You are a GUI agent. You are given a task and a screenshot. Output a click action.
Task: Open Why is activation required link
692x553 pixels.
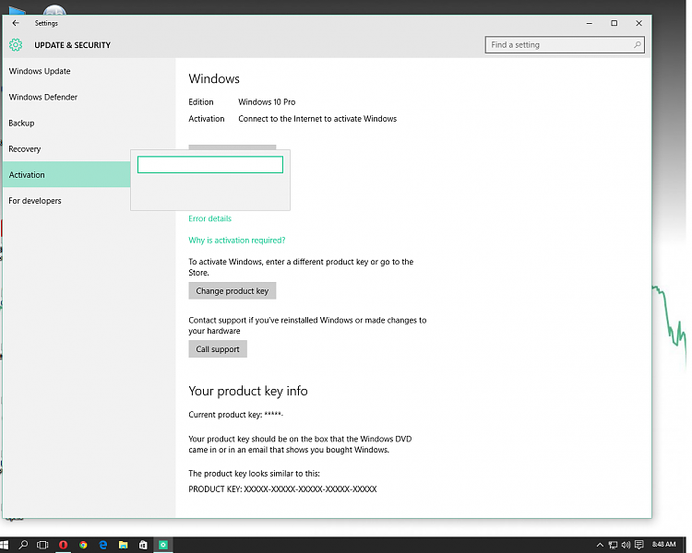[x=236, y=241]
